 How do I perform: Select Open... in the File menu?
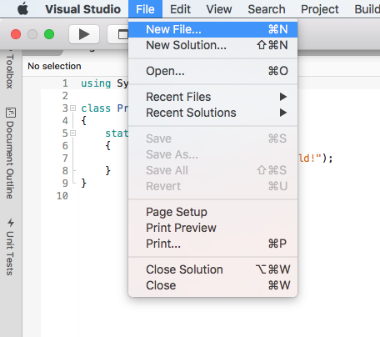(213, 71)
